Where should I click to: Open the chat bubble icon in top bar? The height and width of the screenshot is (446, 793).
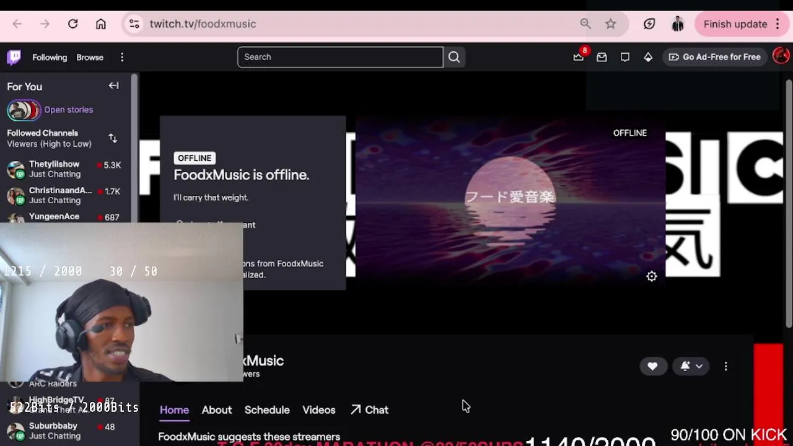[625, 57]
